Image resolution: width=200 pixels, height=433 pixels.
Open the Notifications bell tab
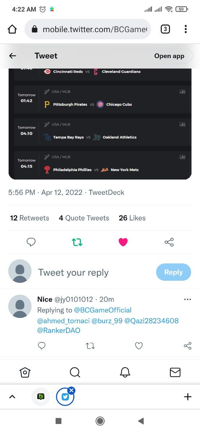click(125, 372)
